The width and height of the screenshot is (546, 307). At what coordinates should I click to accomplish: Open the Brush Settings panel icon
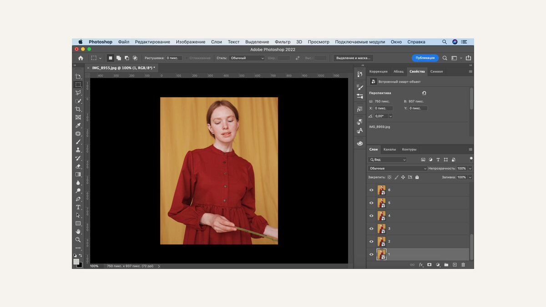point(360,87)
